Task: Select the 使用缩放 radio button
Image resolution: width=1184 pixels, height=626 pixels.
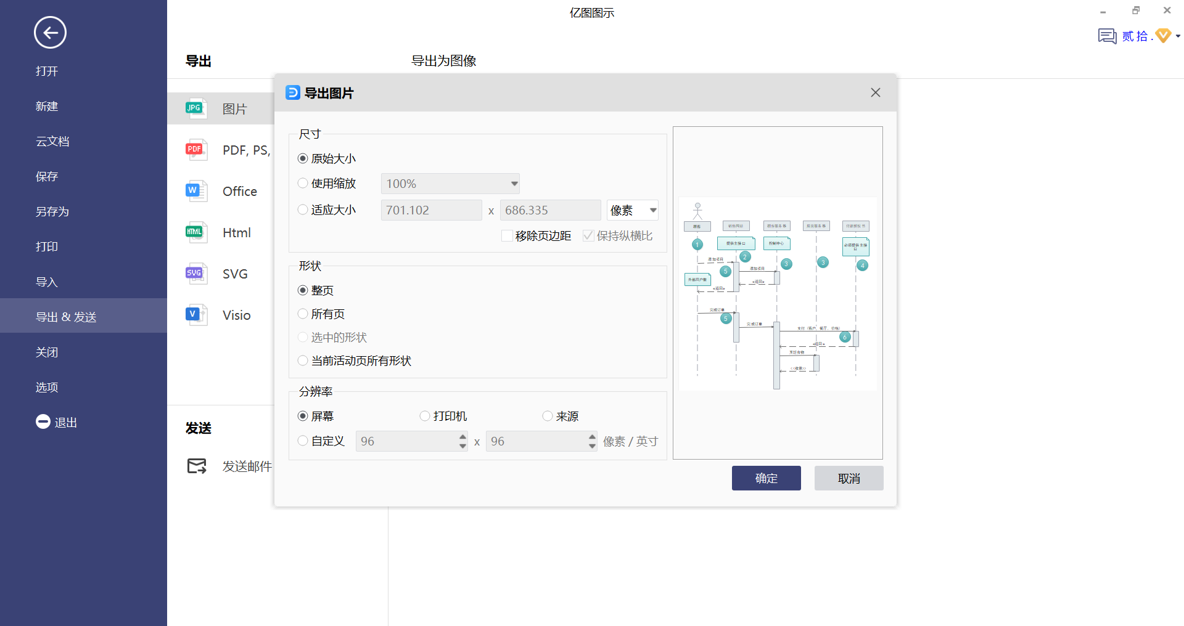Action: click(x=303, y=184)
